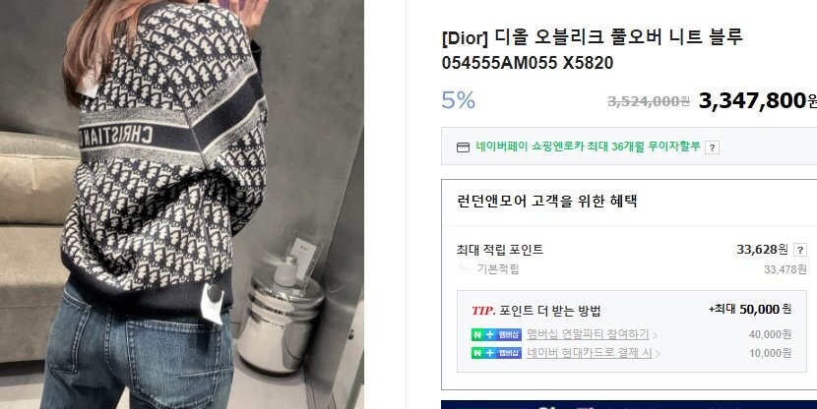Image resolution: width=817 pixels, height=409 pixels.
Task: Open 멤버십 연말파티 참여하기 link
Action: point(588,334)
